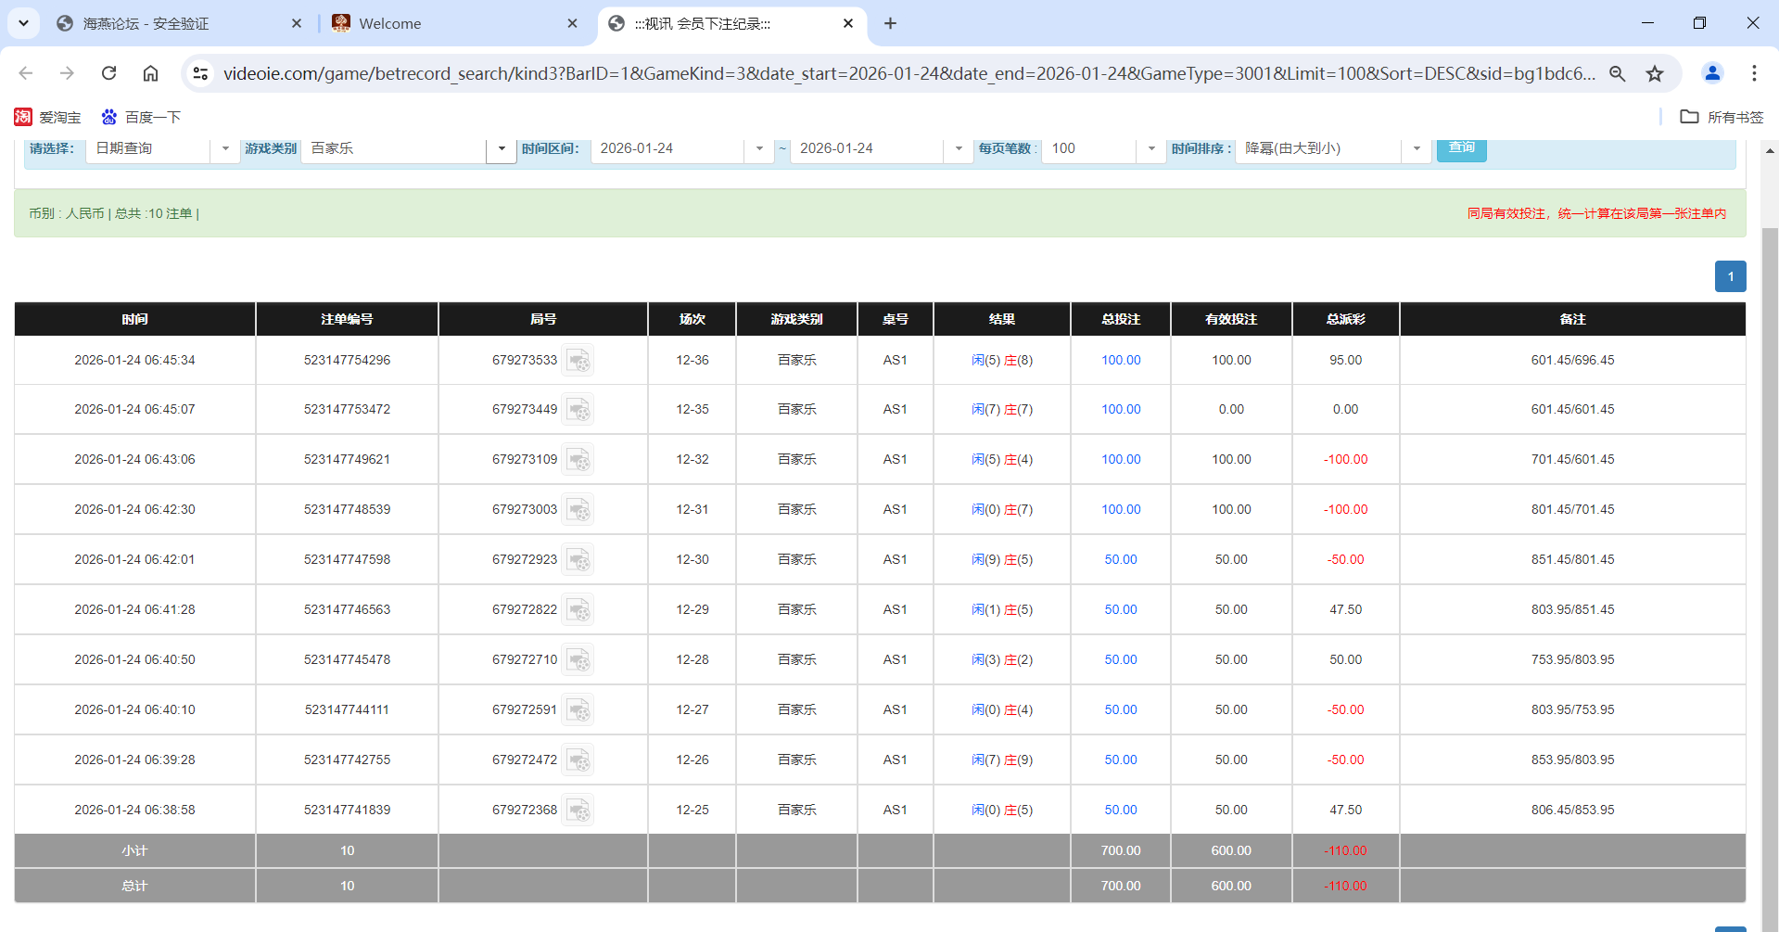
Task: Click the browser refresh icon
Action: pyautogui.click(x=108, y=73)
